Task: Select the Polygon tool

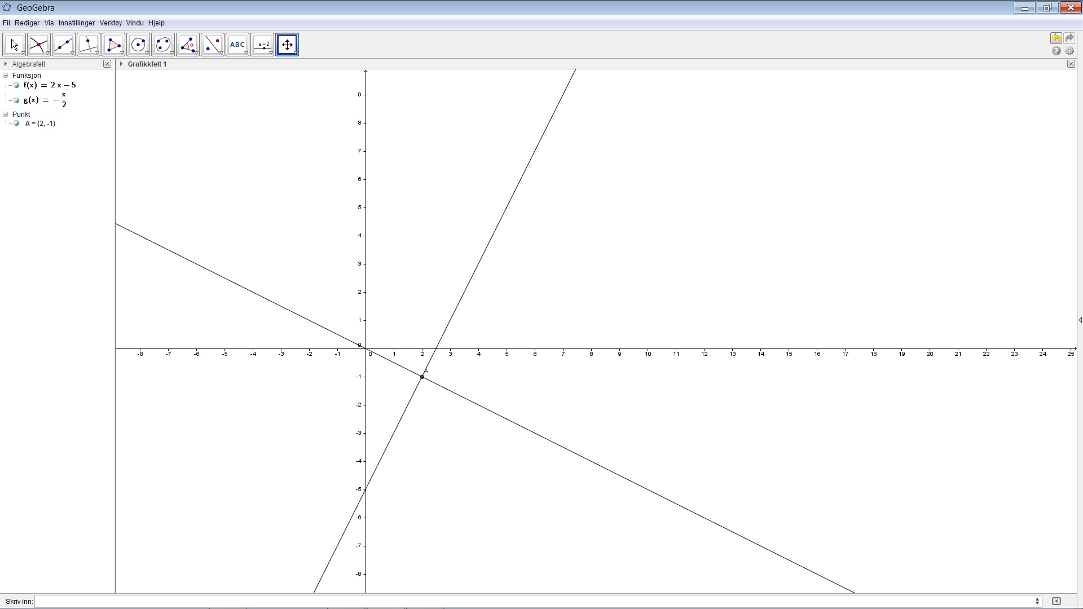Action: (x=113, y=45)
